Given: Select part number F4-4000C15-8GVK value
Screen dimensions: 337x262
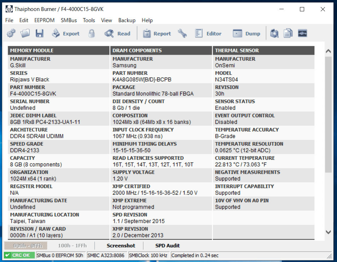Looking at the screenshot, I should pos(33,94).
